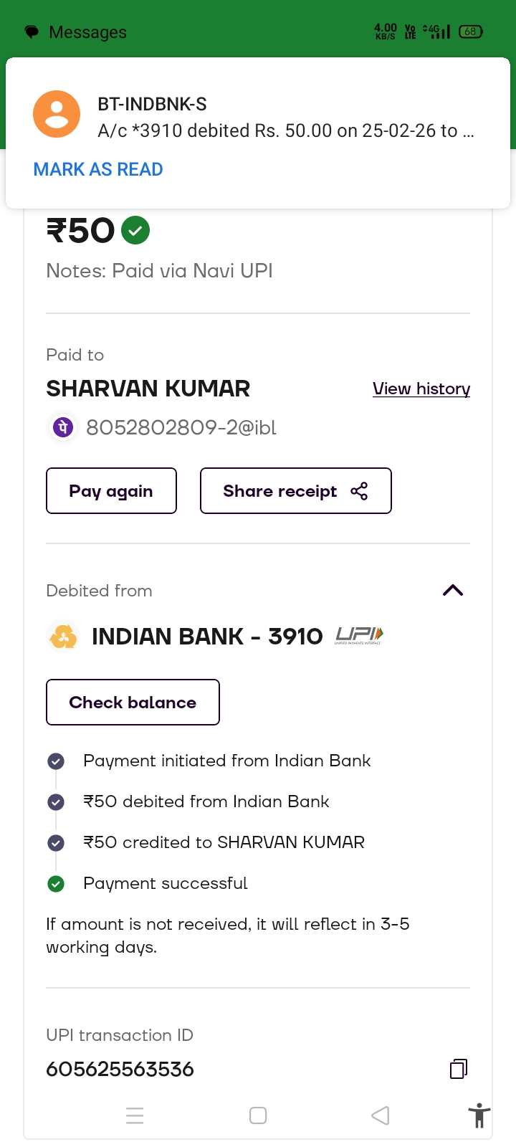
Task: Tap the Payment successful green status check
Action: tap(56, 884)
